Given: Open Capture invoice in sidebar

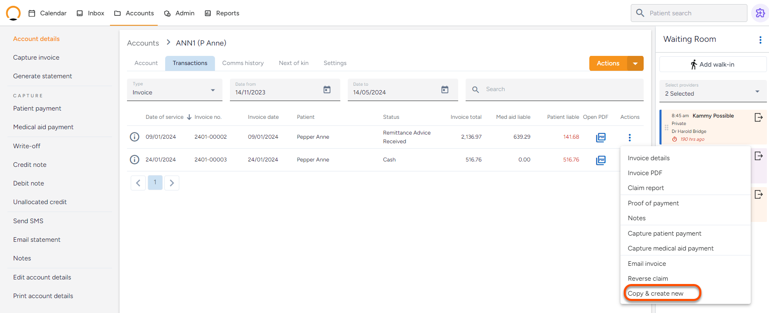Looking at the screenshot, I should point(36,58).
